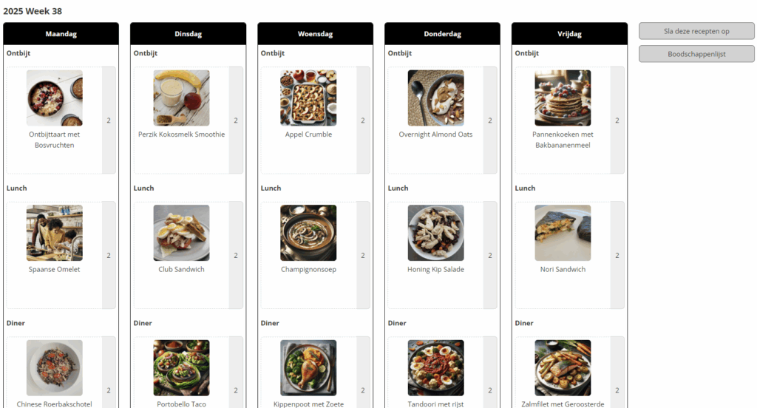Open the Portobello Taco recipe title
This screenshot has height=408, width=757.
click(182, 404)
